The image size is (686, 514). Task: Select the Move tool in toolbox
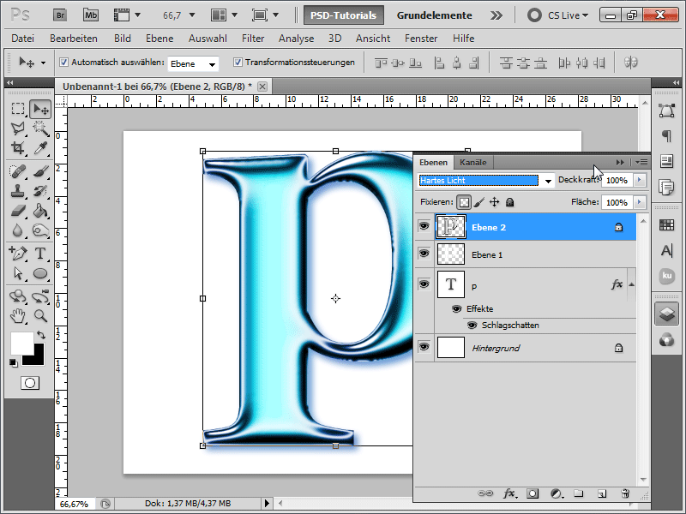tap(40, 109)
